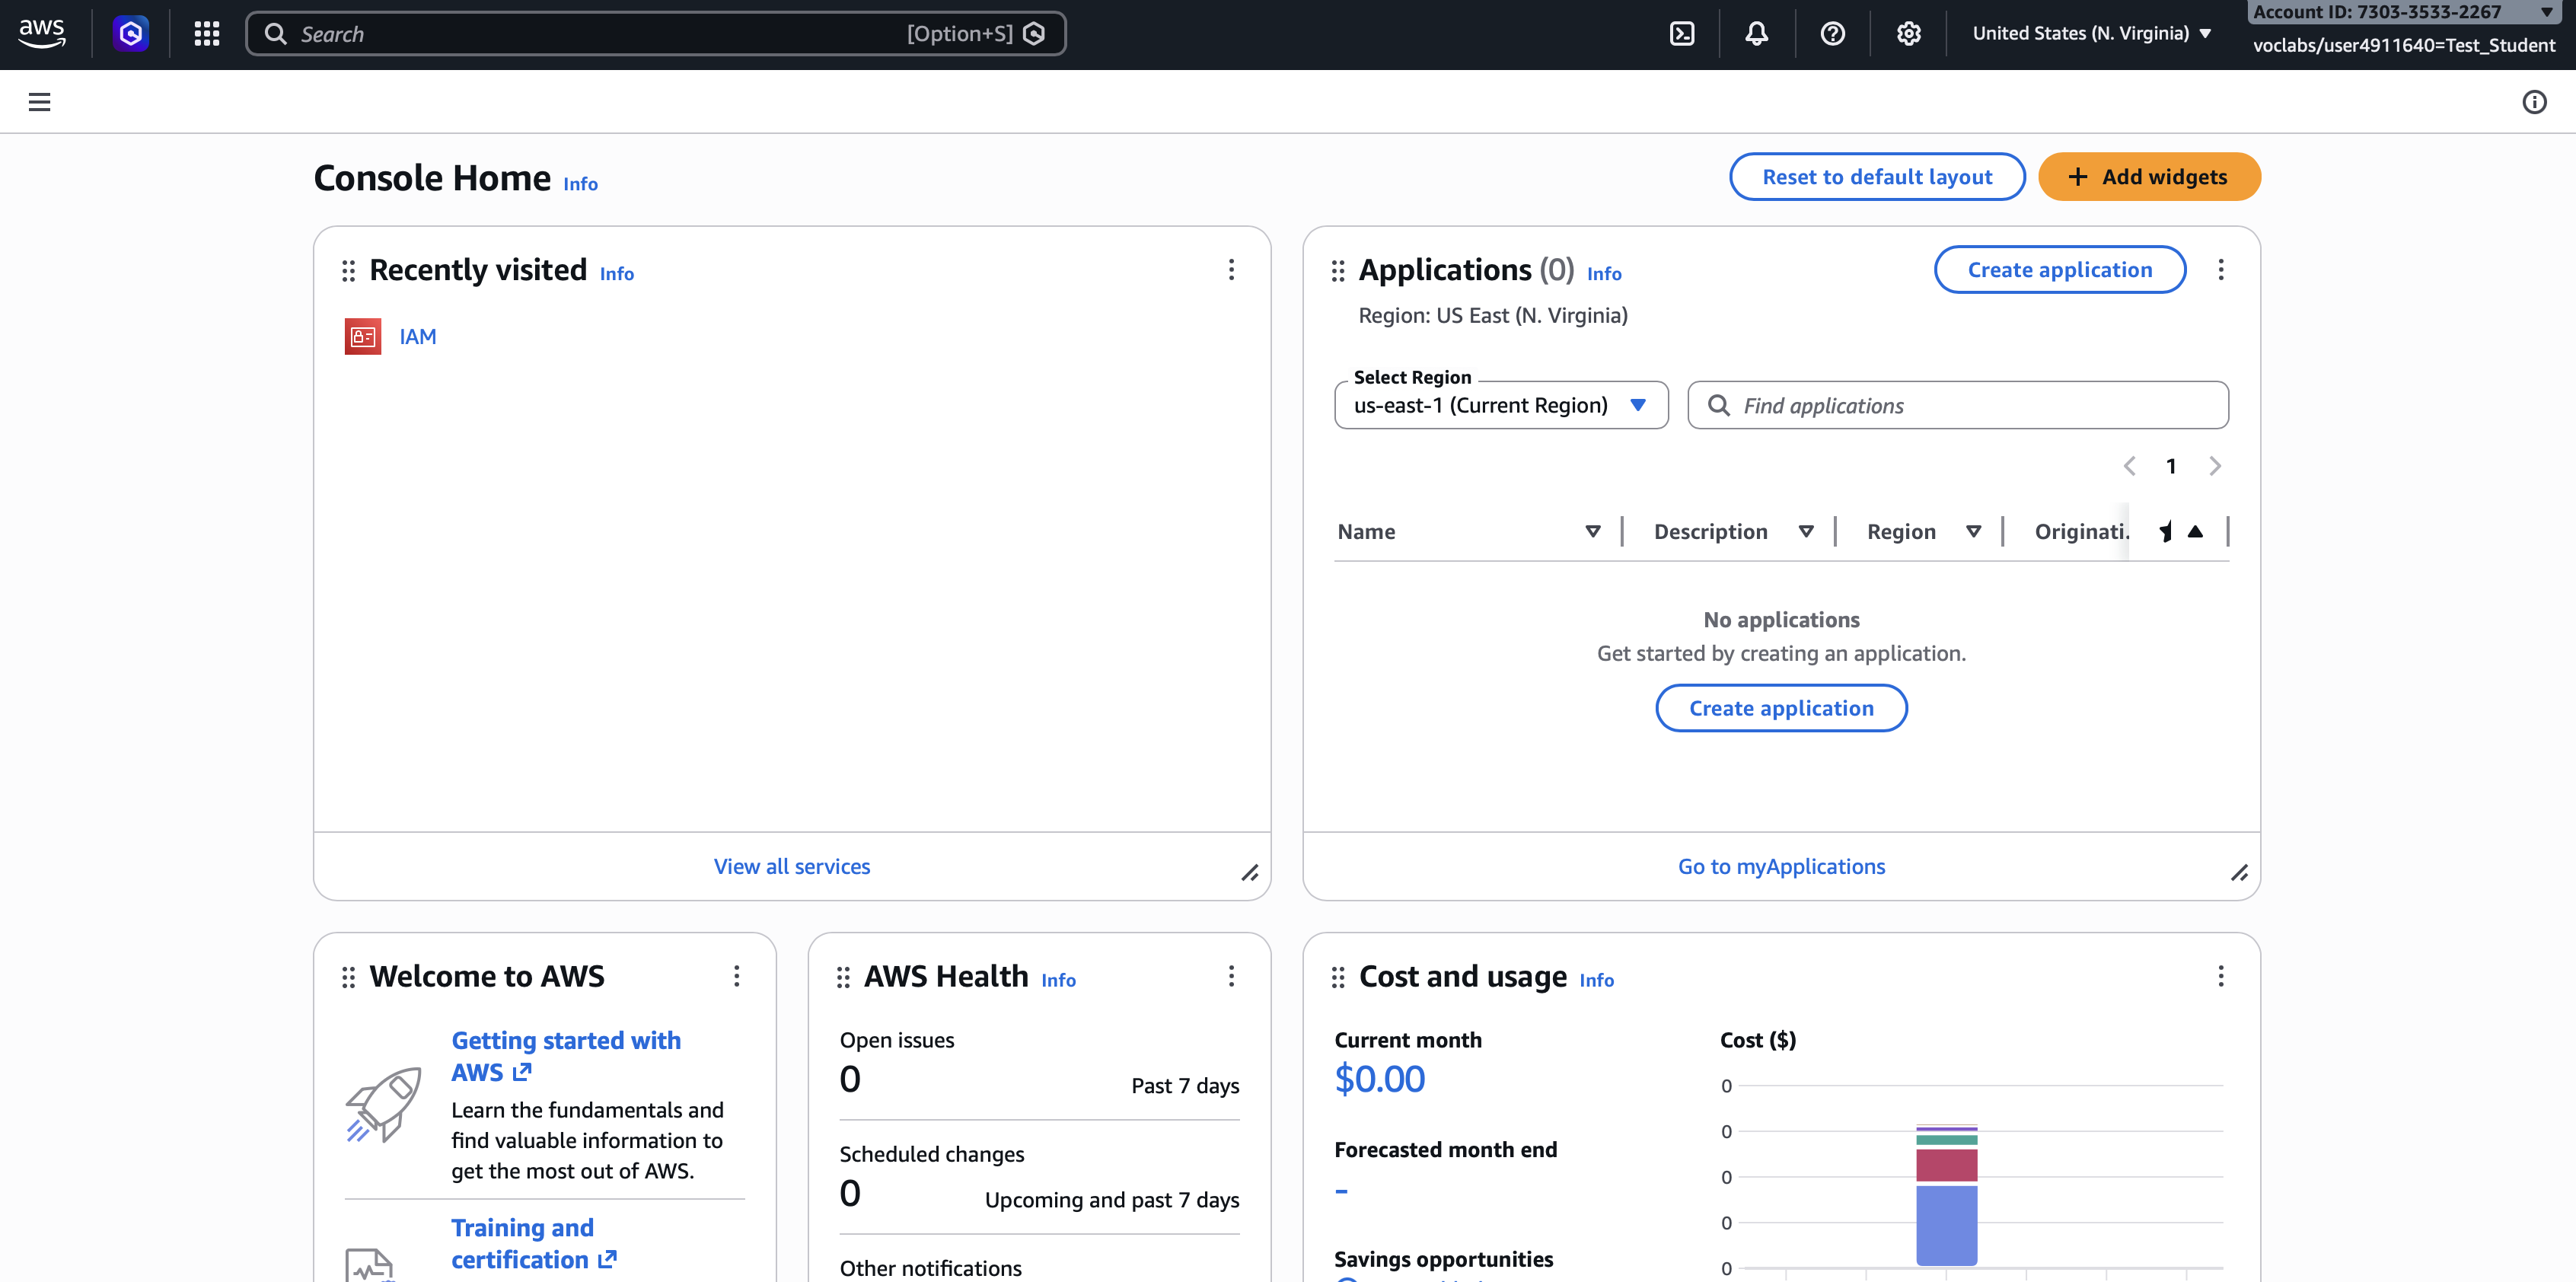
Task: Click Create application in the Applications header
Action: [2059, 270]
